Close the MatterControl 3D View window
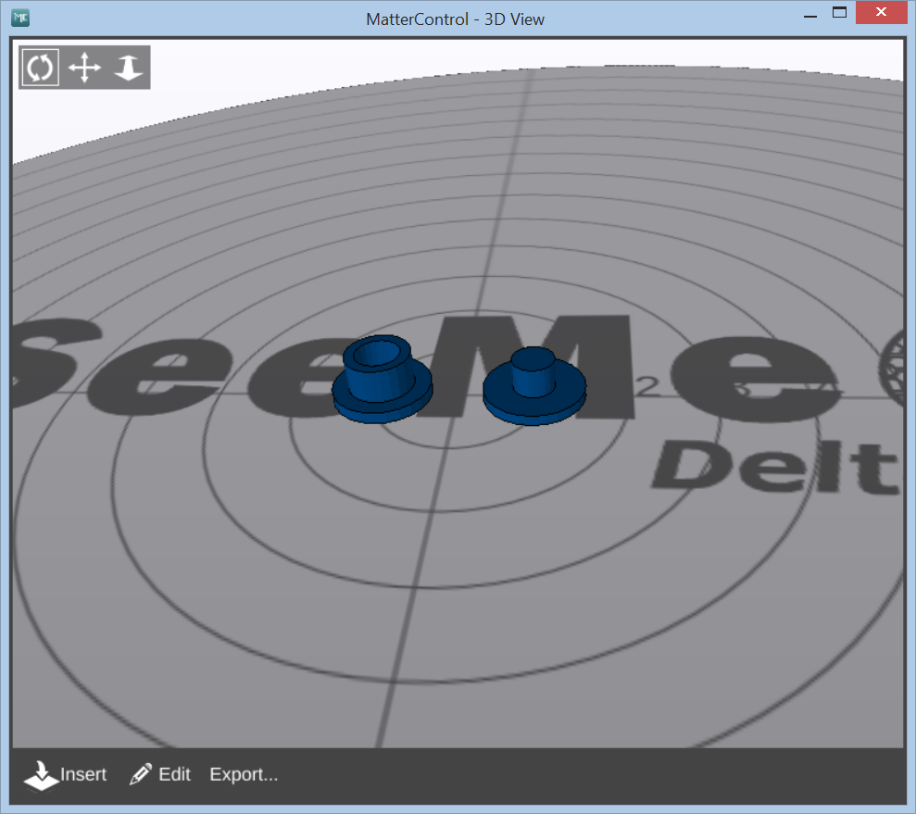 click(881, 12)
